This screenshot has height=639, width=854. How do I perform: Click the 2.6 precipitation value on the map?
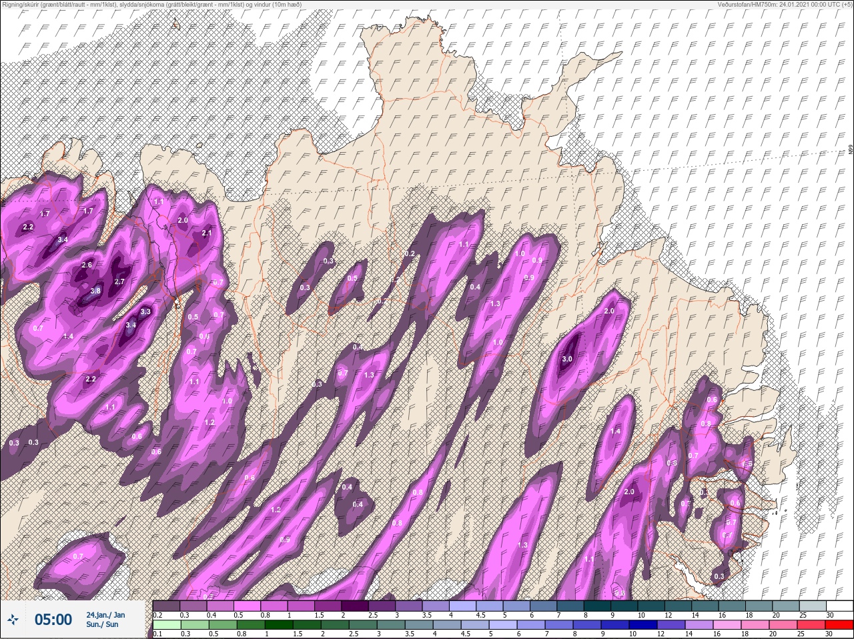point(87,265)
